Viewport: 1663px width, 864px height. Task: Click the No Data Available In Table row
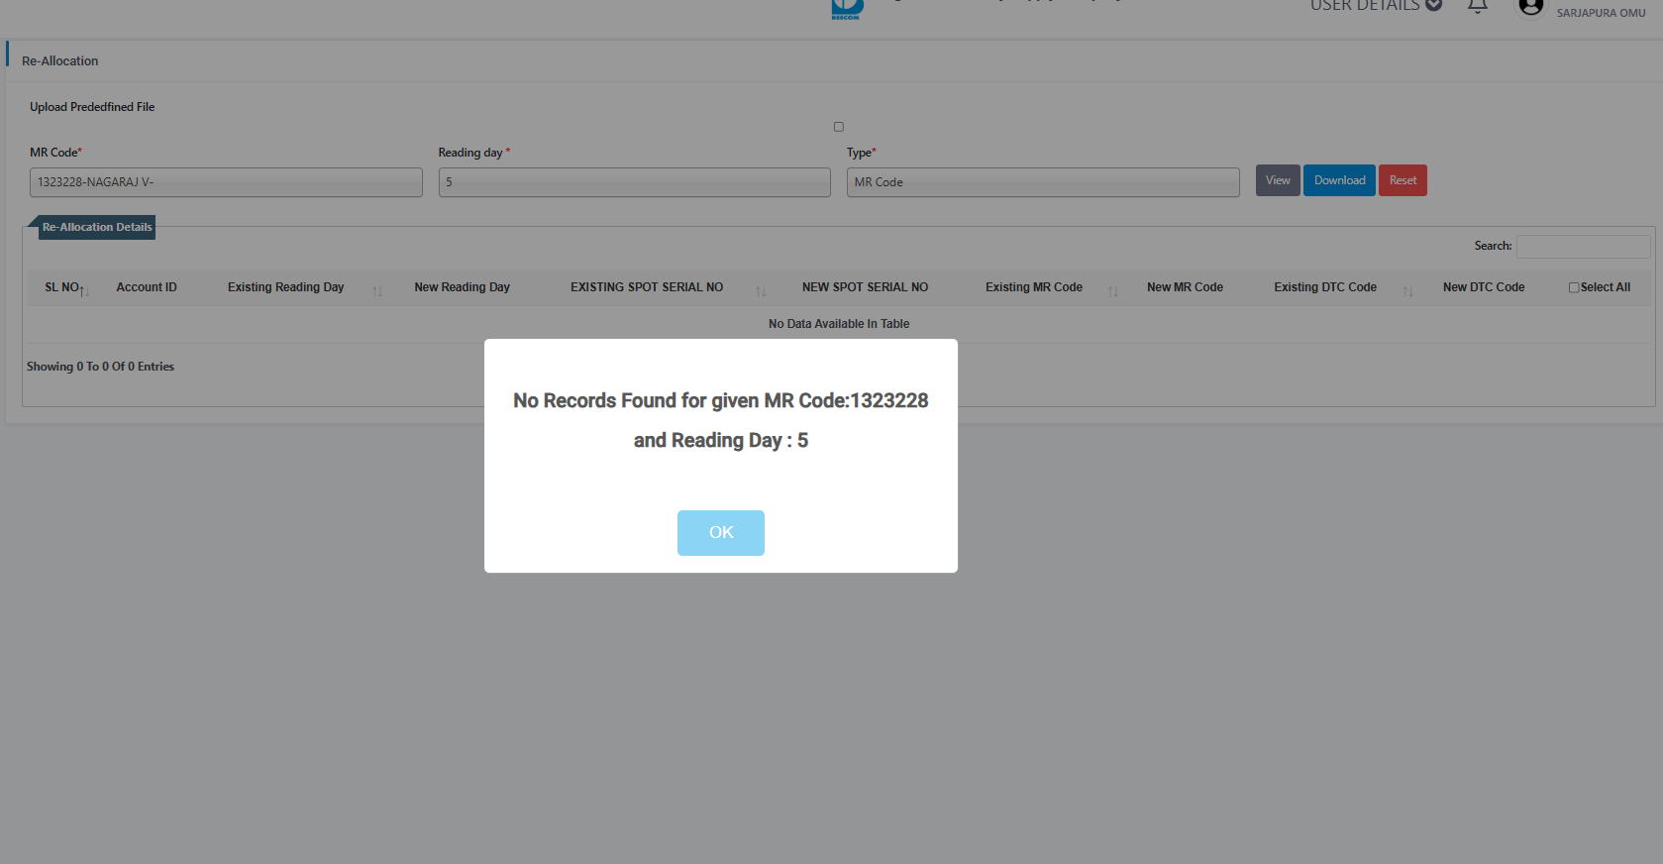click(839, 324)
